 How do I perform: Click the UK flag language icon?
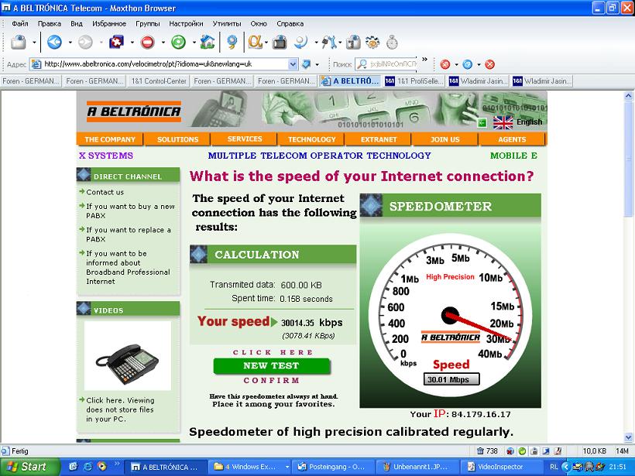pos(503,122)
